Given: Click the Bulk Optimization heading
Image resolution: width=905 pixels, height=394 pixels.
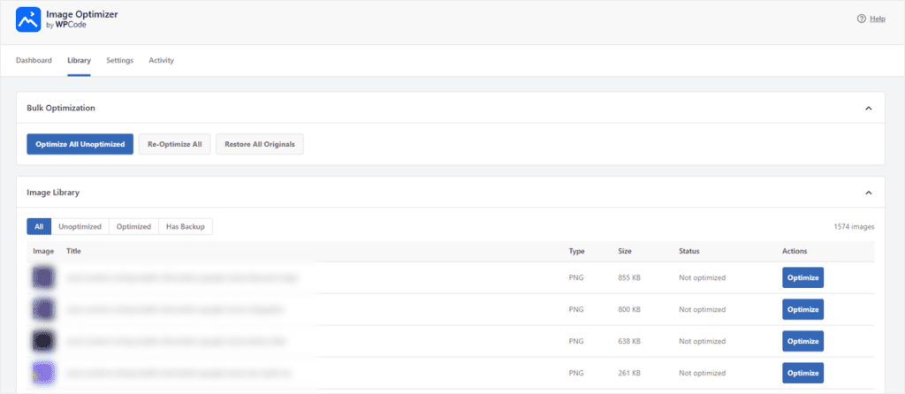Looking at the screenshot, I should [61, 108].
